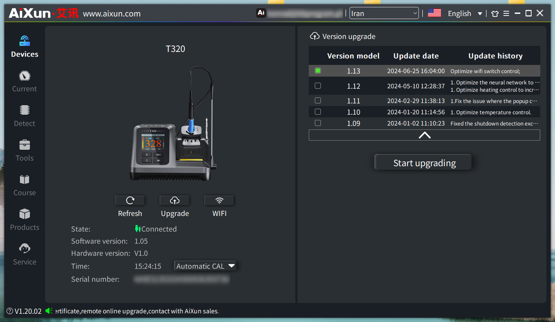
Task: Click the app version V1.20.02 label
Action: [28, 311]
